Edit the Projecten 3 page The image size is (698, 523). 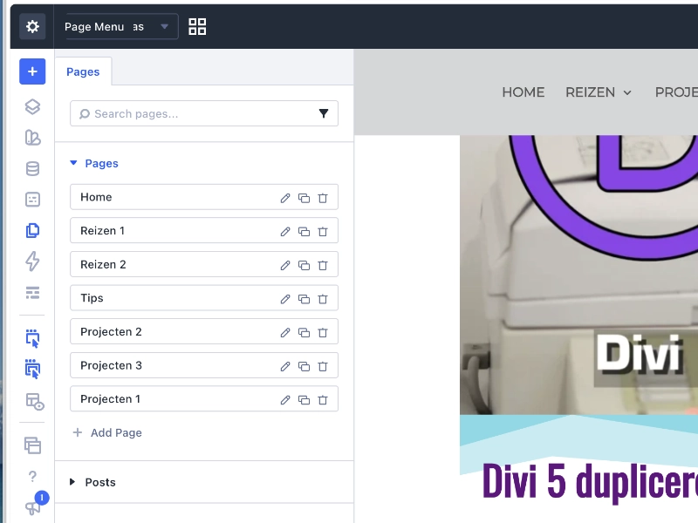point(285,366)
